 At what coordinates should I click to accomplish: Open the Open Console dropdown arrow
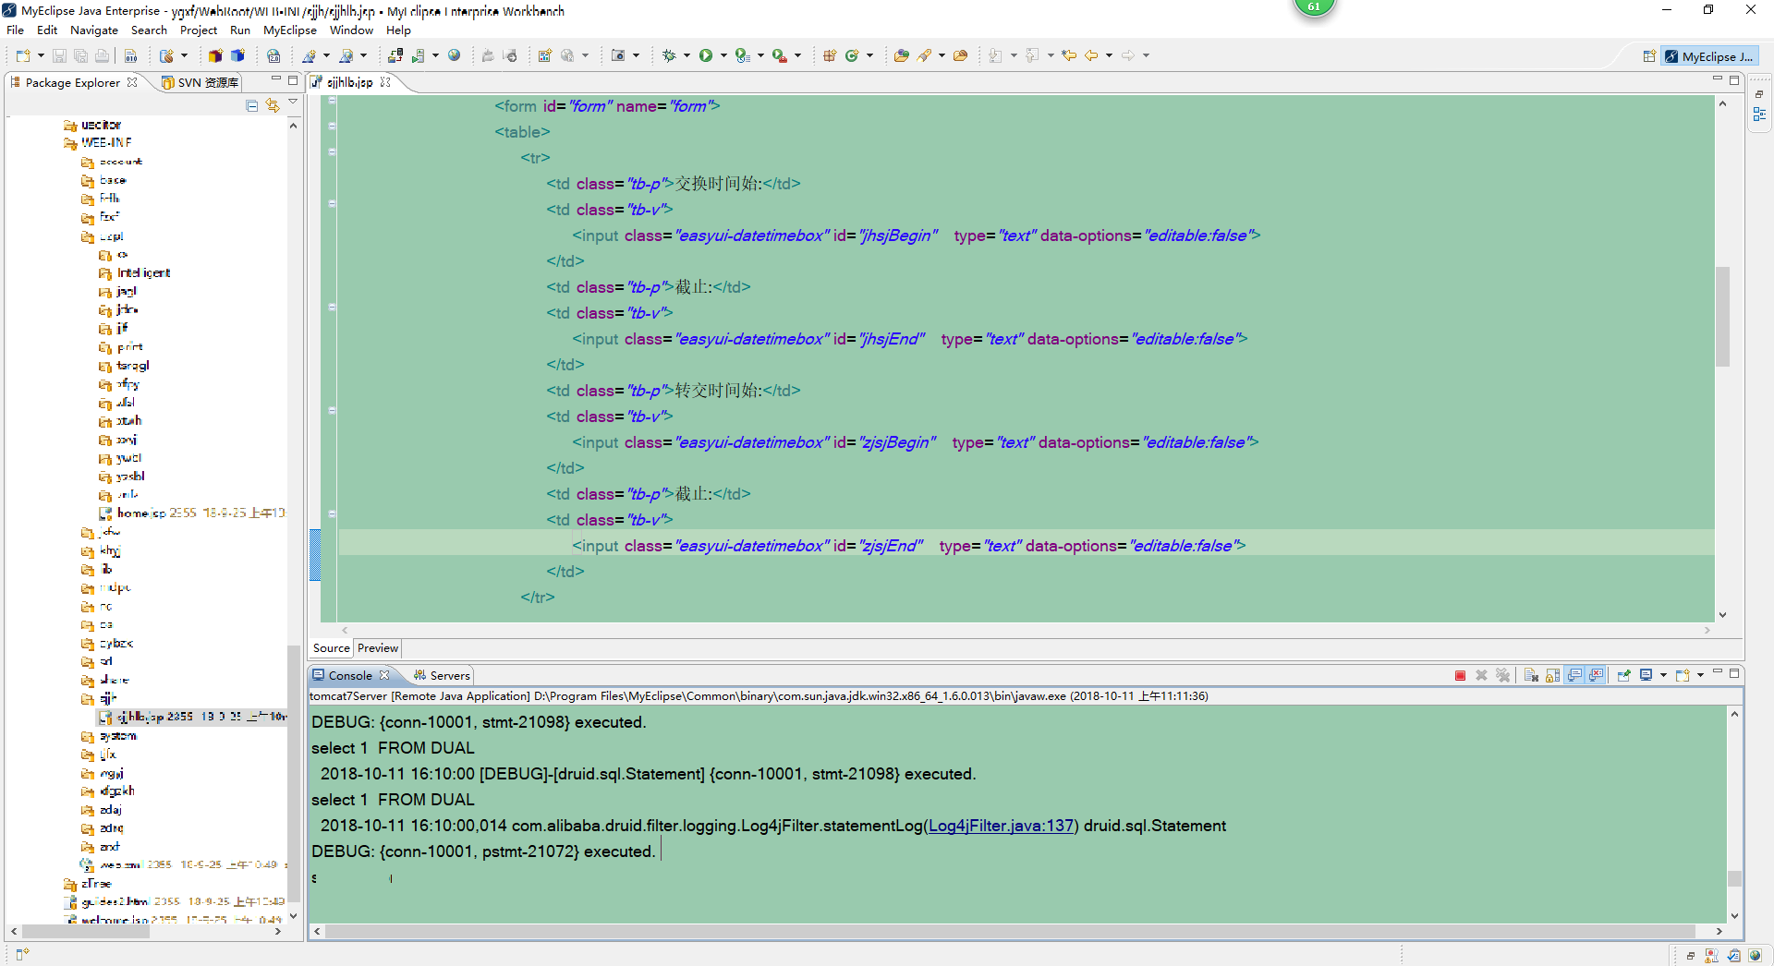pyautogui.click(x=1700, y=675)
